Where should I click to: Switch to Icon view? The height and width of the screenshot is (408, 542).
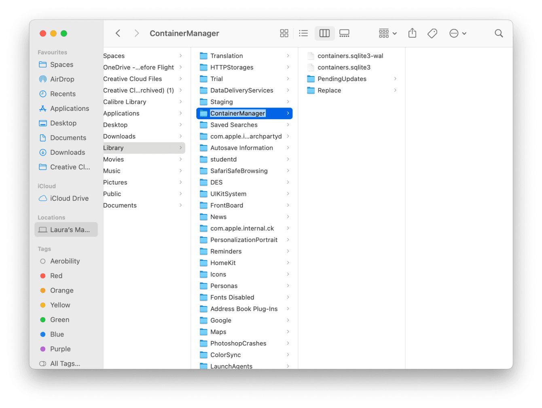click(284, 33)
